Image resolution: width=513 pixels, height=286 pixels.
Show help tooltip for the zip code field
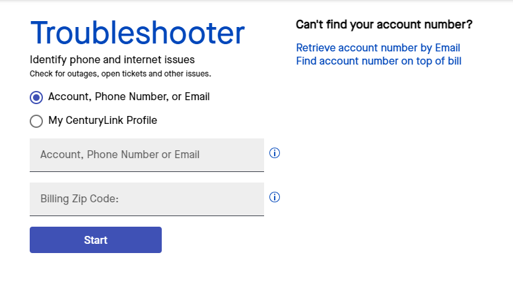pos(275,197)
